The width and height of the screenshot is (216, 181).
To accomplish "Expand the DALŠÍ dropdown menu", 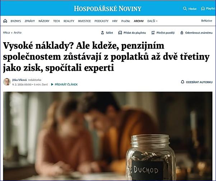I will coord(152,21).
